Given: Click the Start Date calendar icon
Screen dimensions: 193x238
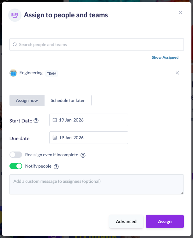Looking at the screenshot, I should pos(55,120).
